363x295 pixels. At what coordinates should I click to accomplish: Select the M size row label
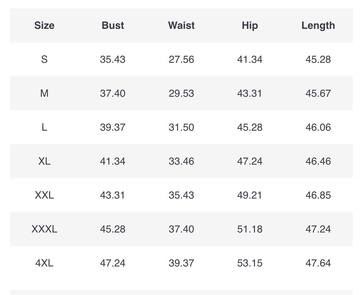coord(44,93)
